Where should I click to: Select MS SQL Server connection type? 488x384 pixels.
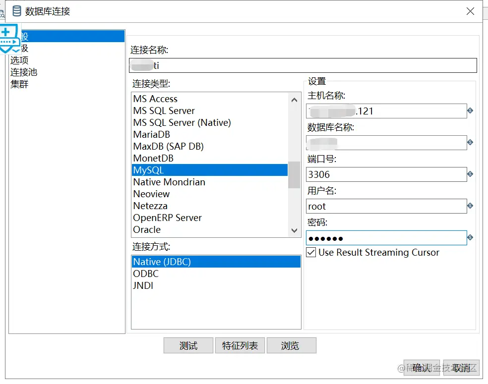coord(210,110)
